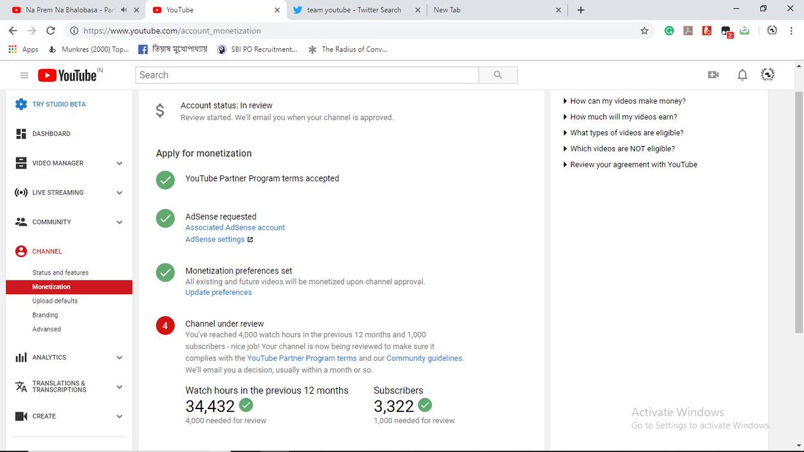804x452 pixels.
Task: Select Monetization in the Channel menu
Action: coord(69,287)
